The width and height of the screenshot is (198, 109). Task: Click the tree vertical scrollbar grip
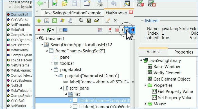tap(133, 82)
